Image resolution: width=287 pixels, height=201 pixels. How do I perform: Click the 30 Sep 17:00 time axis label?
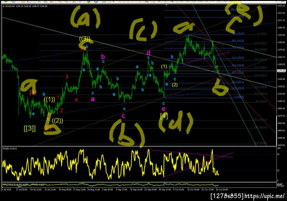[165, 190]
